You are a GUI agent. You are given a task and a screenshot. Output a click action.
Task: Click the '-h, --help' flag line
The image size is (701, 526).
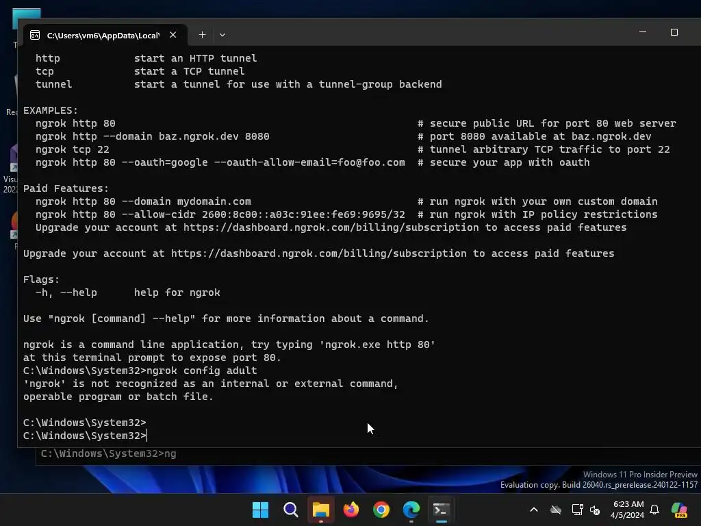128,292
